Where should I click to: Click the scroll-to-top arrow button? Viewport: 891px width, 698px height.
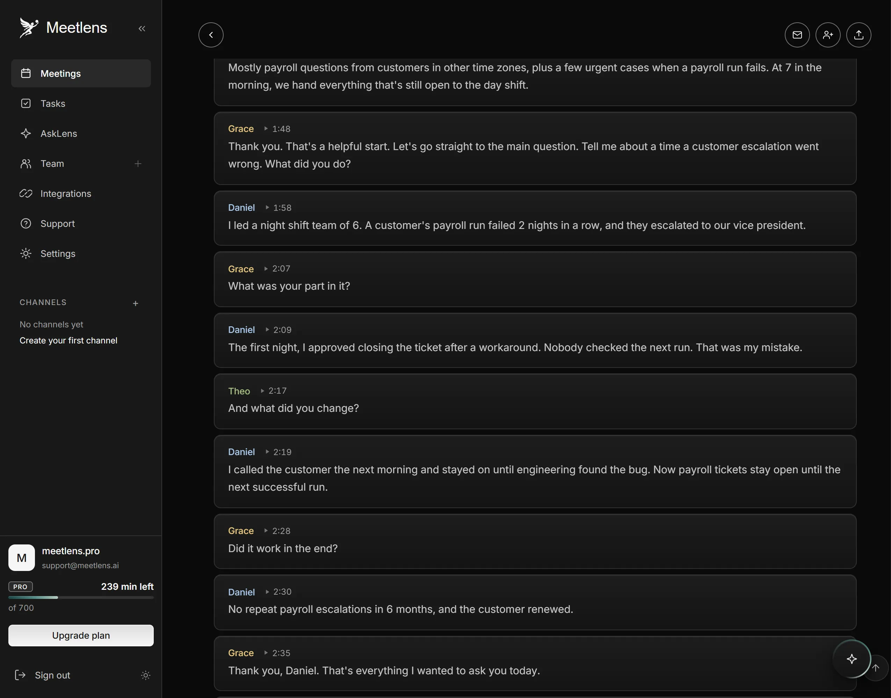pos(876,668)
